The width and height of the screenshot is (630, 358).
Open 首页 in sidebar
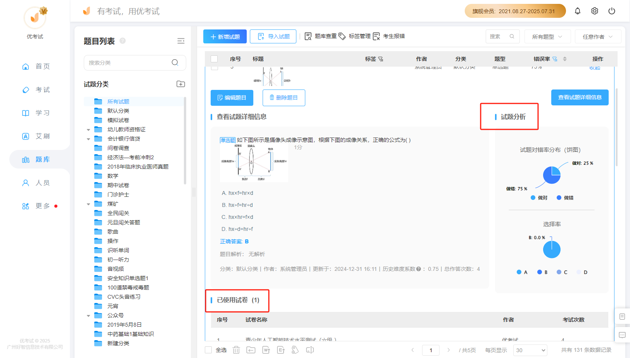[36, 66]
